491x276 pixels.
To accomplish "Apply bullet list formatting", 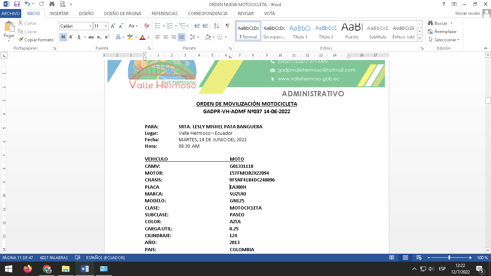I will click(x=157, y=26).
